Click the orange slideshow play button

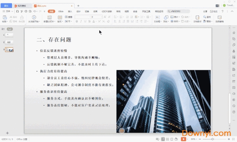click(183, 139)
